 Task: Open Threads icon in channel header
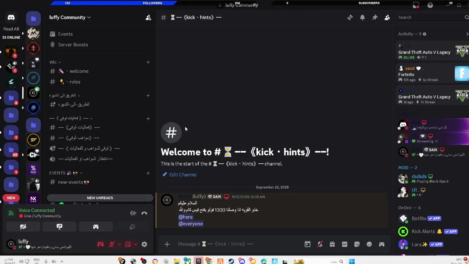(x=350, y=17)
